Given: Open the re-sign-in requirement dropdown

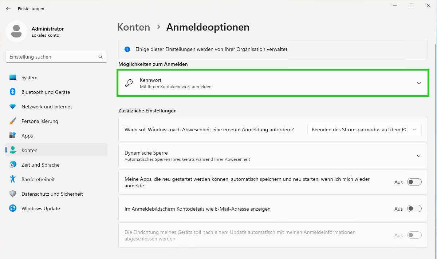Looking at the screenshot, I should coord(364,129).
